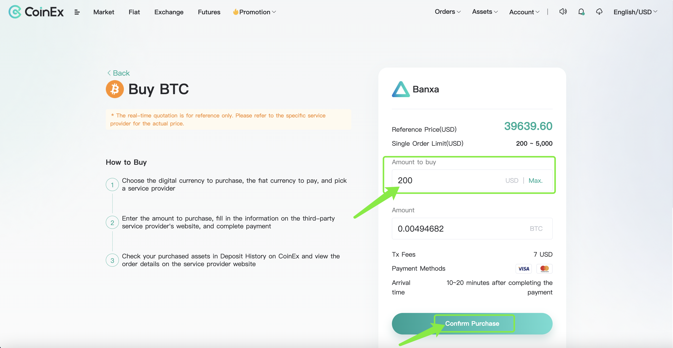The width and height of the screenshot is (673, 348).
Task: Click step 1 circle in How to Buy
Action: coord(112,185)
